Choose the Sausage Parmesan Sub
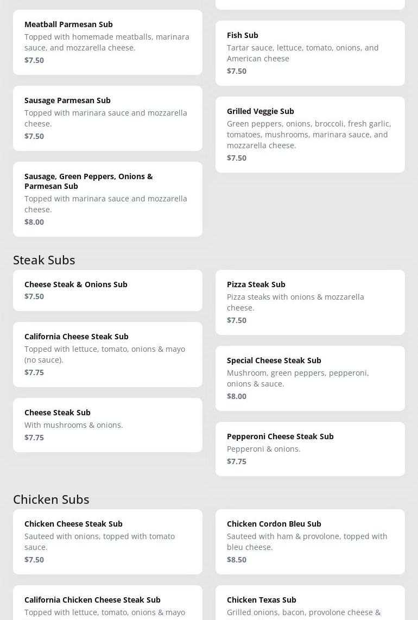418x620 pixels. click(107, 118)
